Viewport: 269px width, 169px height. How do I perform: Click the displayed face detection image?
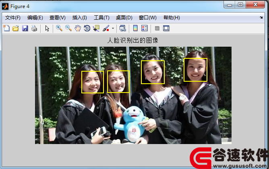click(x=133, y=95)
